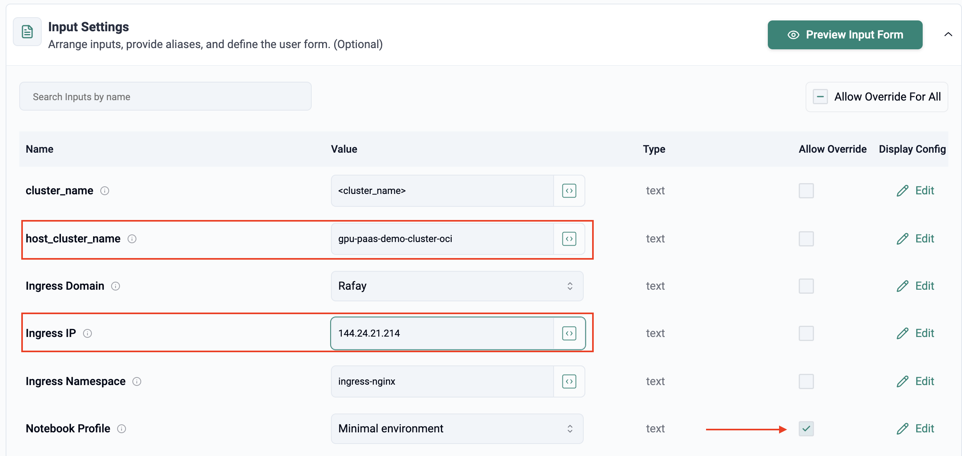Toggle Allow Override For All checkbox
The width and height of the screenshot is (962, 456).
pyautogui.click(x=820, y=97)
